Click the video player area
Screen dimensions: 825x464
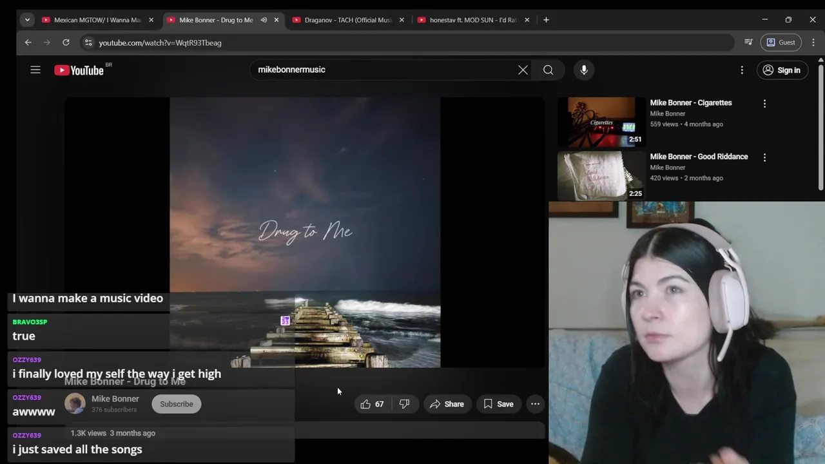point(305,232)
